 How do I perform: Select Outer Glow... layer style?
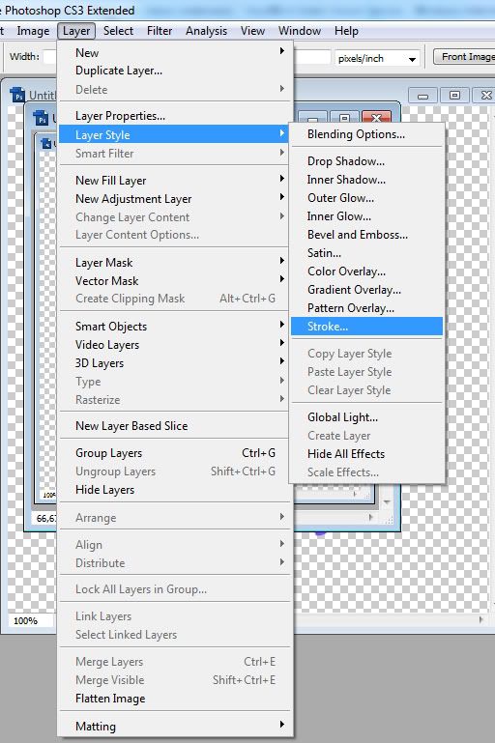[366, 198]
